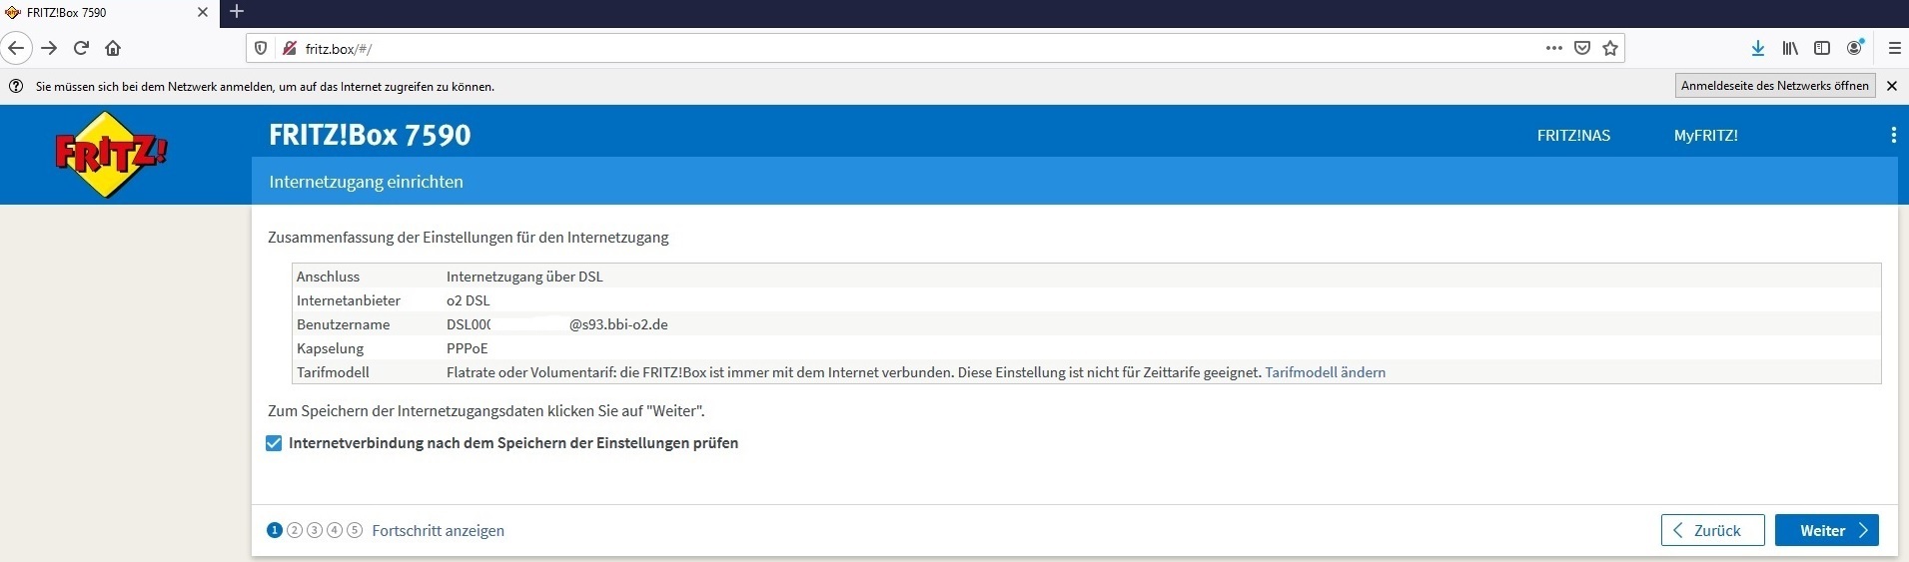Open the FRITZ!Box three-dot menu
This screenshot has width=1909, height=562.
[x=1893, y=135]
